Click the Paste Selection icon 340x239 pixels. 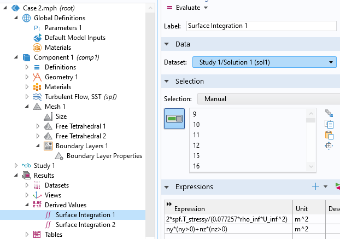[329, 135]
